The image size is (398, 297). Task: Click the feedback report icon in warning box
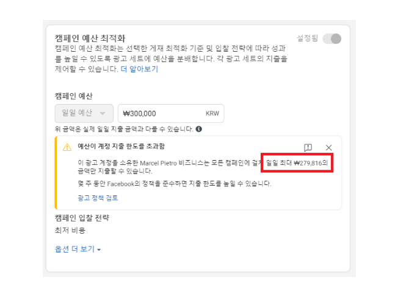pyautogui.click(x=308, y=147)
